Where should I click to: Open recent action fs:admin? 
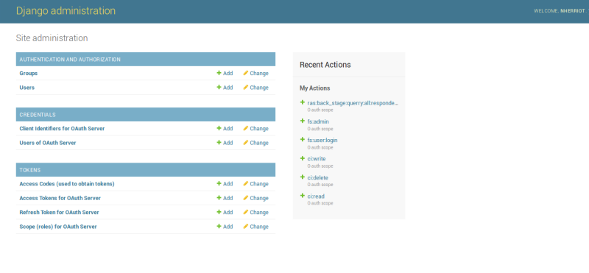tap(318, 121)
